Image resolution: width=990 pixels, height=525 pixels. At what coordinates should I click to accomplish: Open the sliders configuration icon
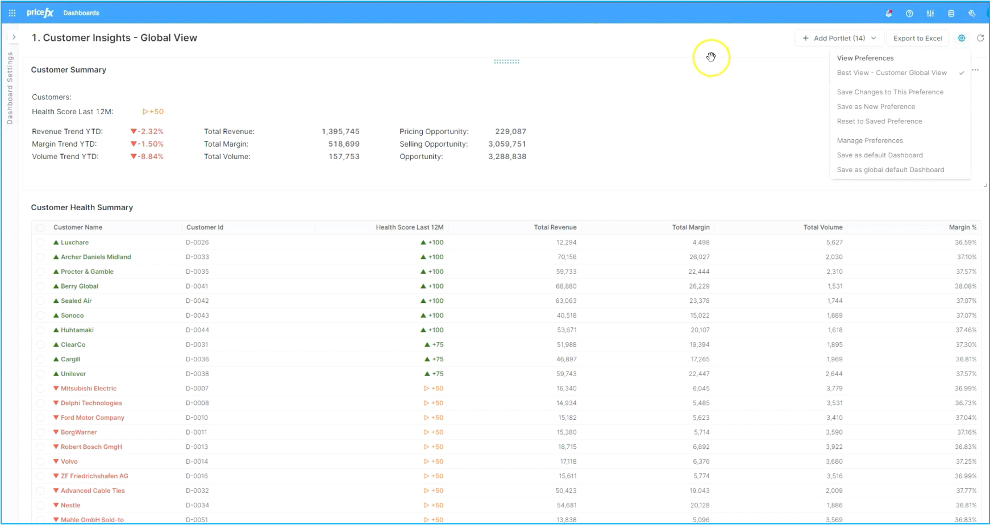930,13
